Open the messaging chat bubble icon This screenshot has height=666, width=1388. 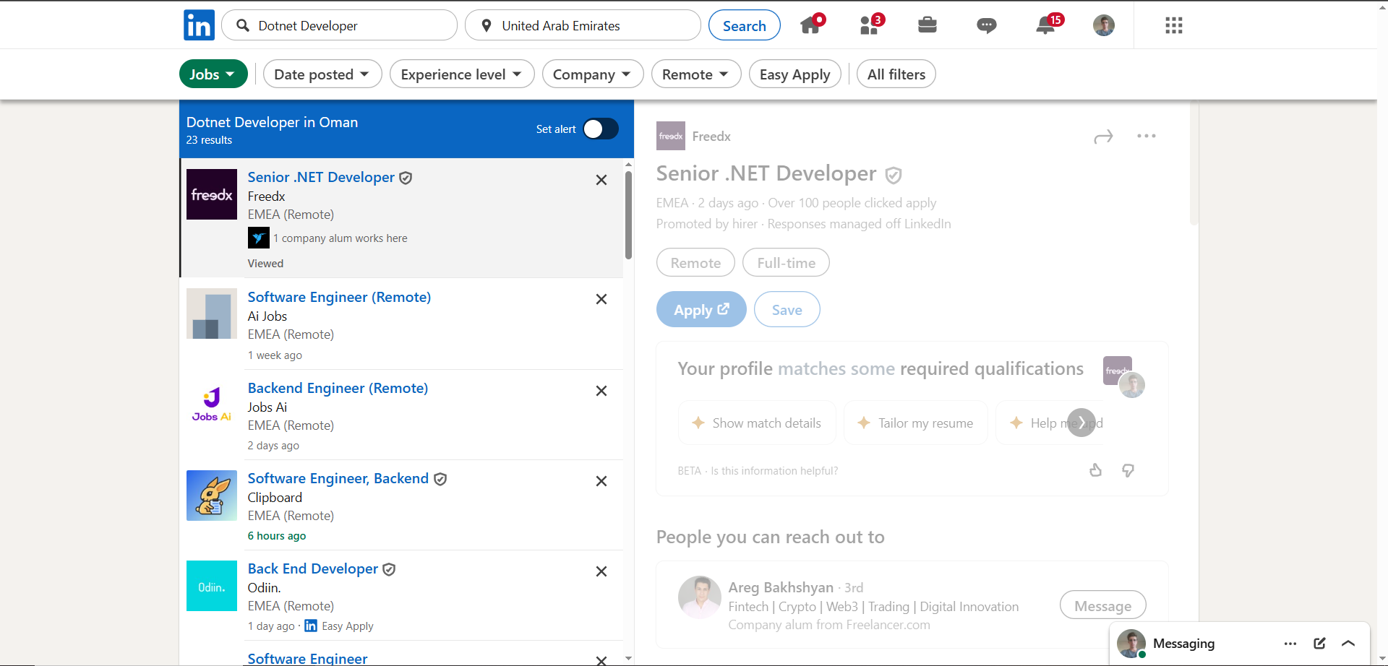986,26
